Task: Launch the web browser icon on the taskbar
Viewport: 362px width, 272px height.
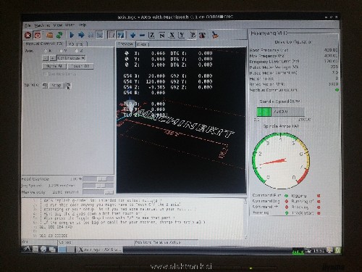Action: click(x=43, y=249)
